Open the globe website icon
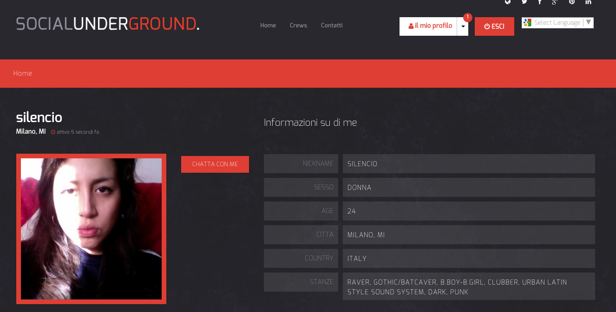The width and height of the screenshot is (616, 312). pyautogui.click(x=508, y=2)
